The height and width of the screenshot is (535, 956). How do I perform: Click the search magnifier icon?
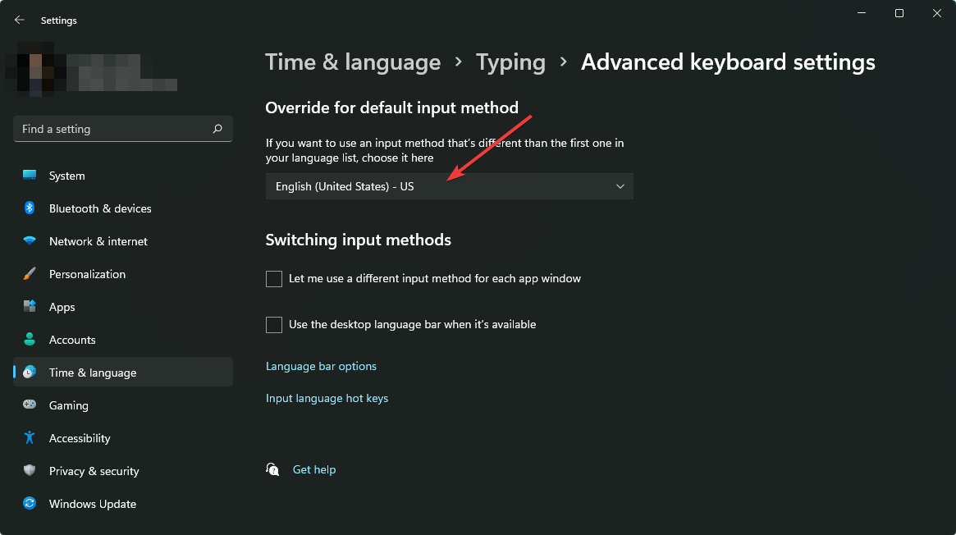pos(217,129)
